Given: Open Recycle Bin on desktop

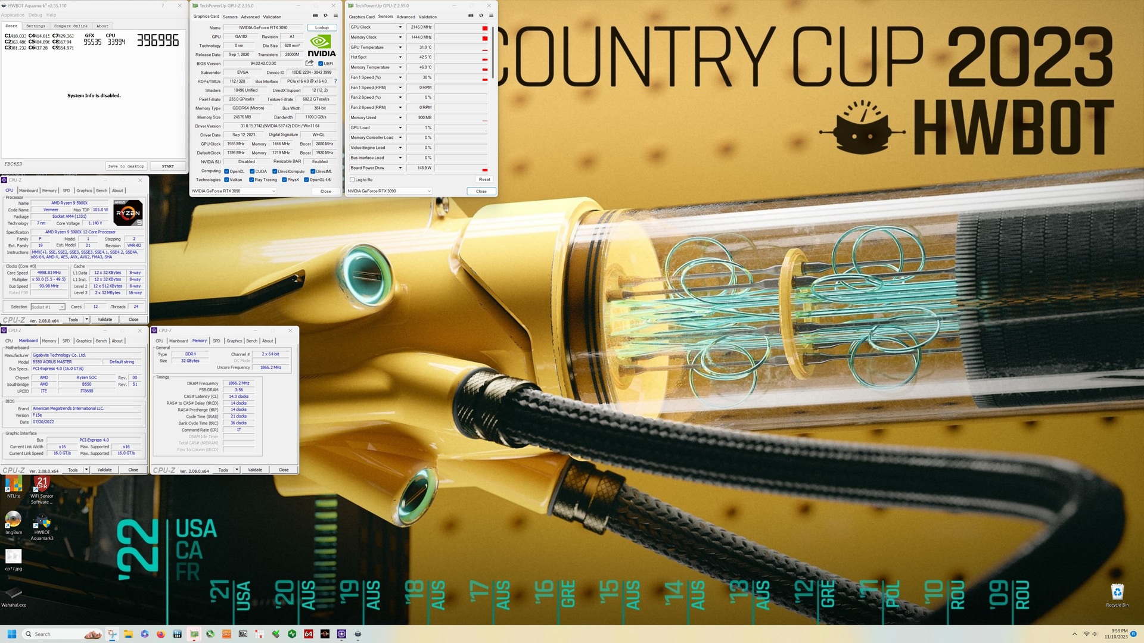Looking at the screenshot, I should pos(1117,595).
